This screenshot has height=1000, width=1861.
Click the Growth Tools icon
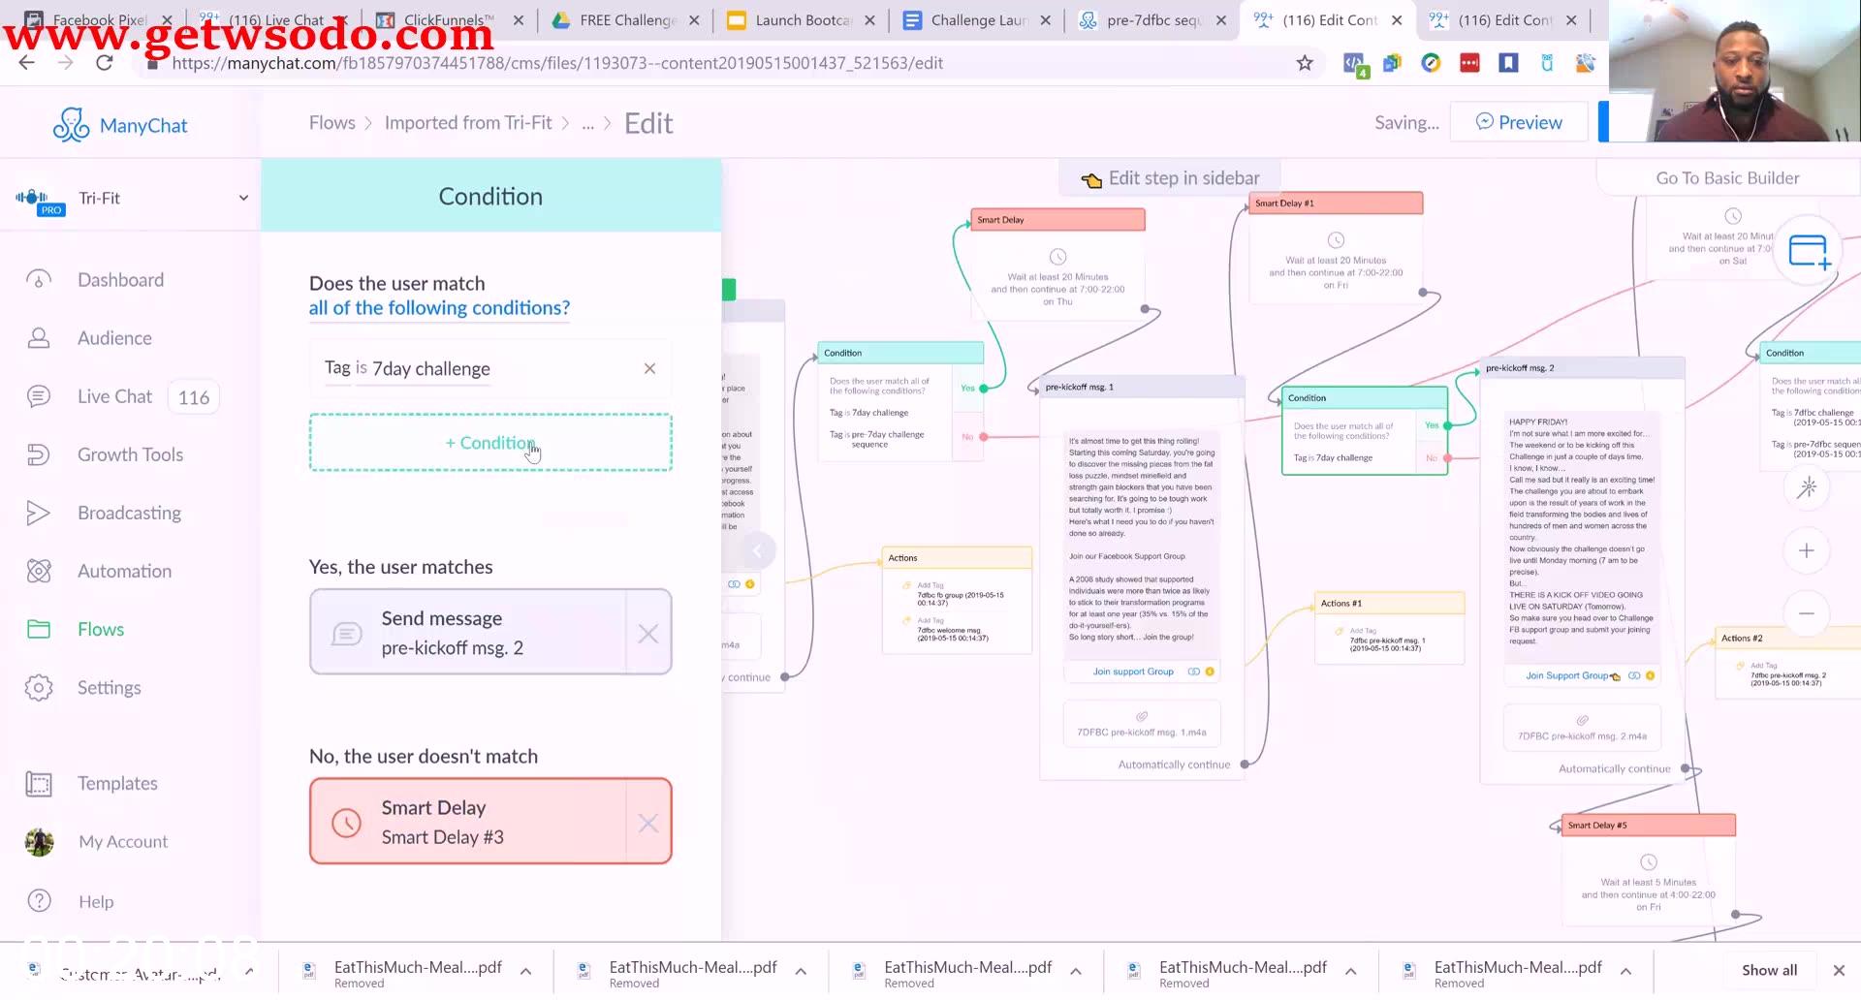(39, 454)
